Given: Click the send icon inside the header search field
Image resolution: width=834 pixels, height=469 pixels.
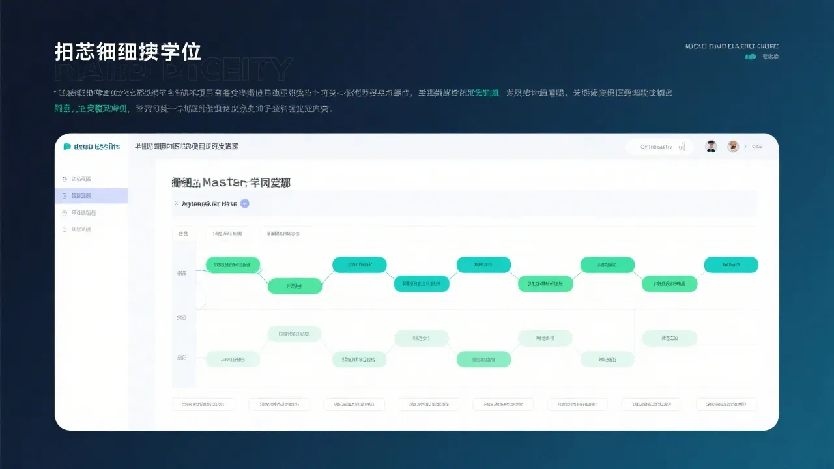Looking at the screenshot, I should tap(682, 147).
